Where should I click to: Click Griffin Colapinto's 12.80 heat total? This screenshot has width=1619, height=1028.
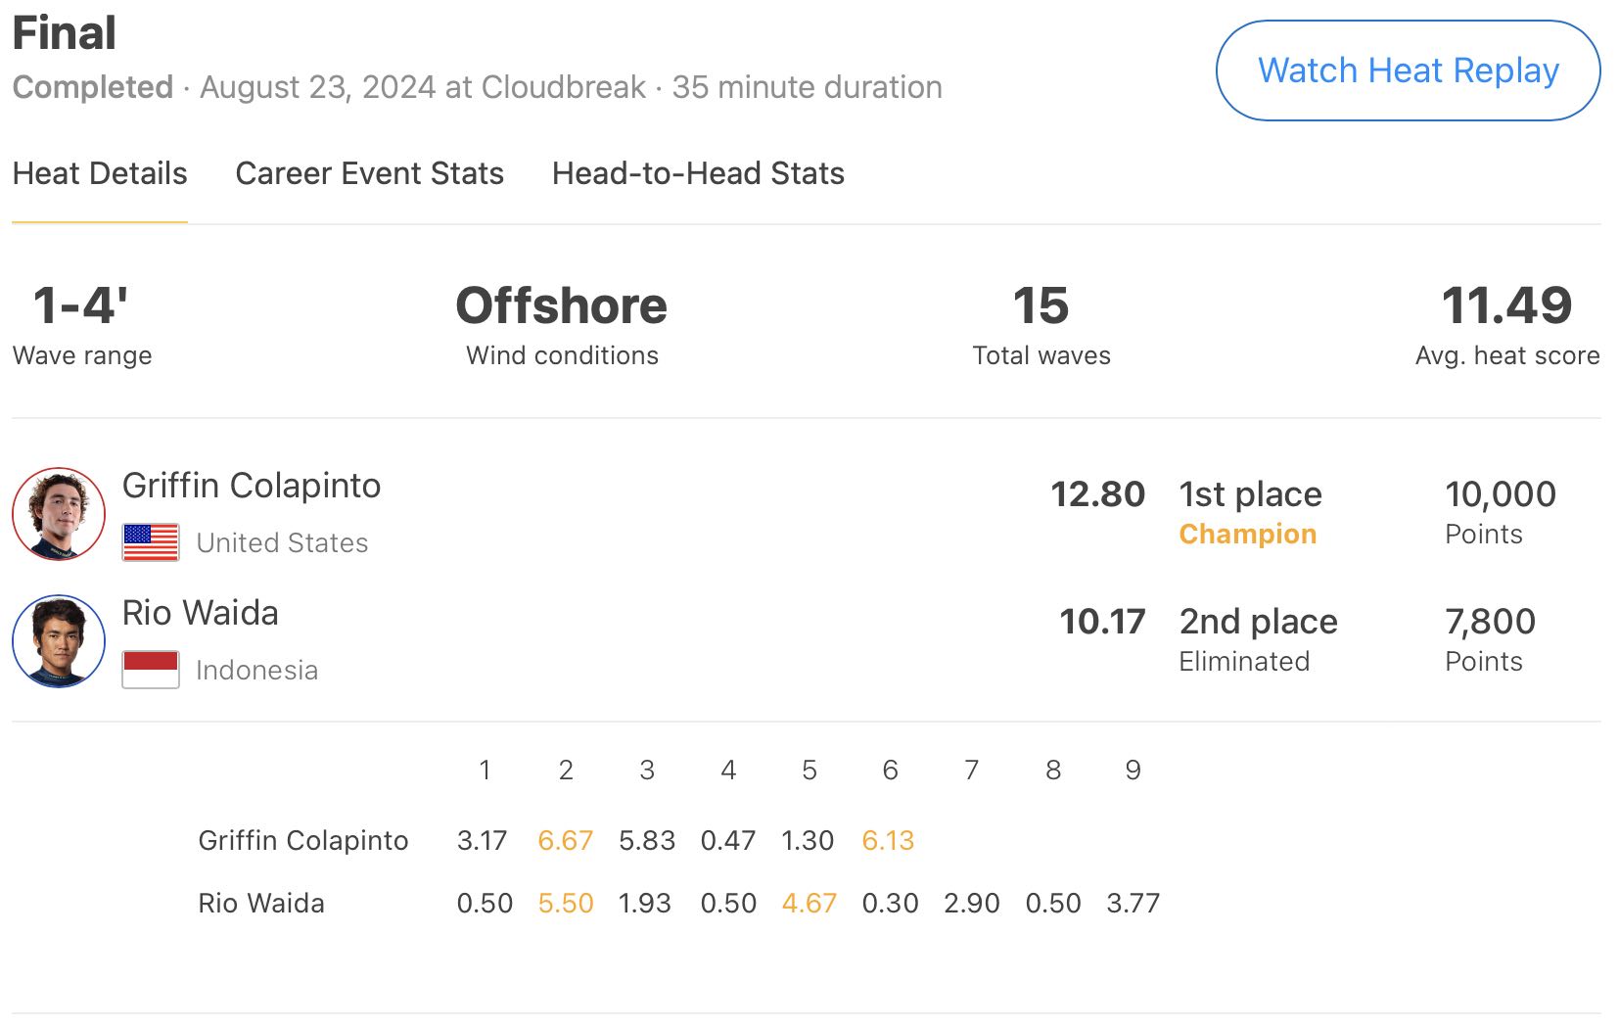tap(1097, 494)
